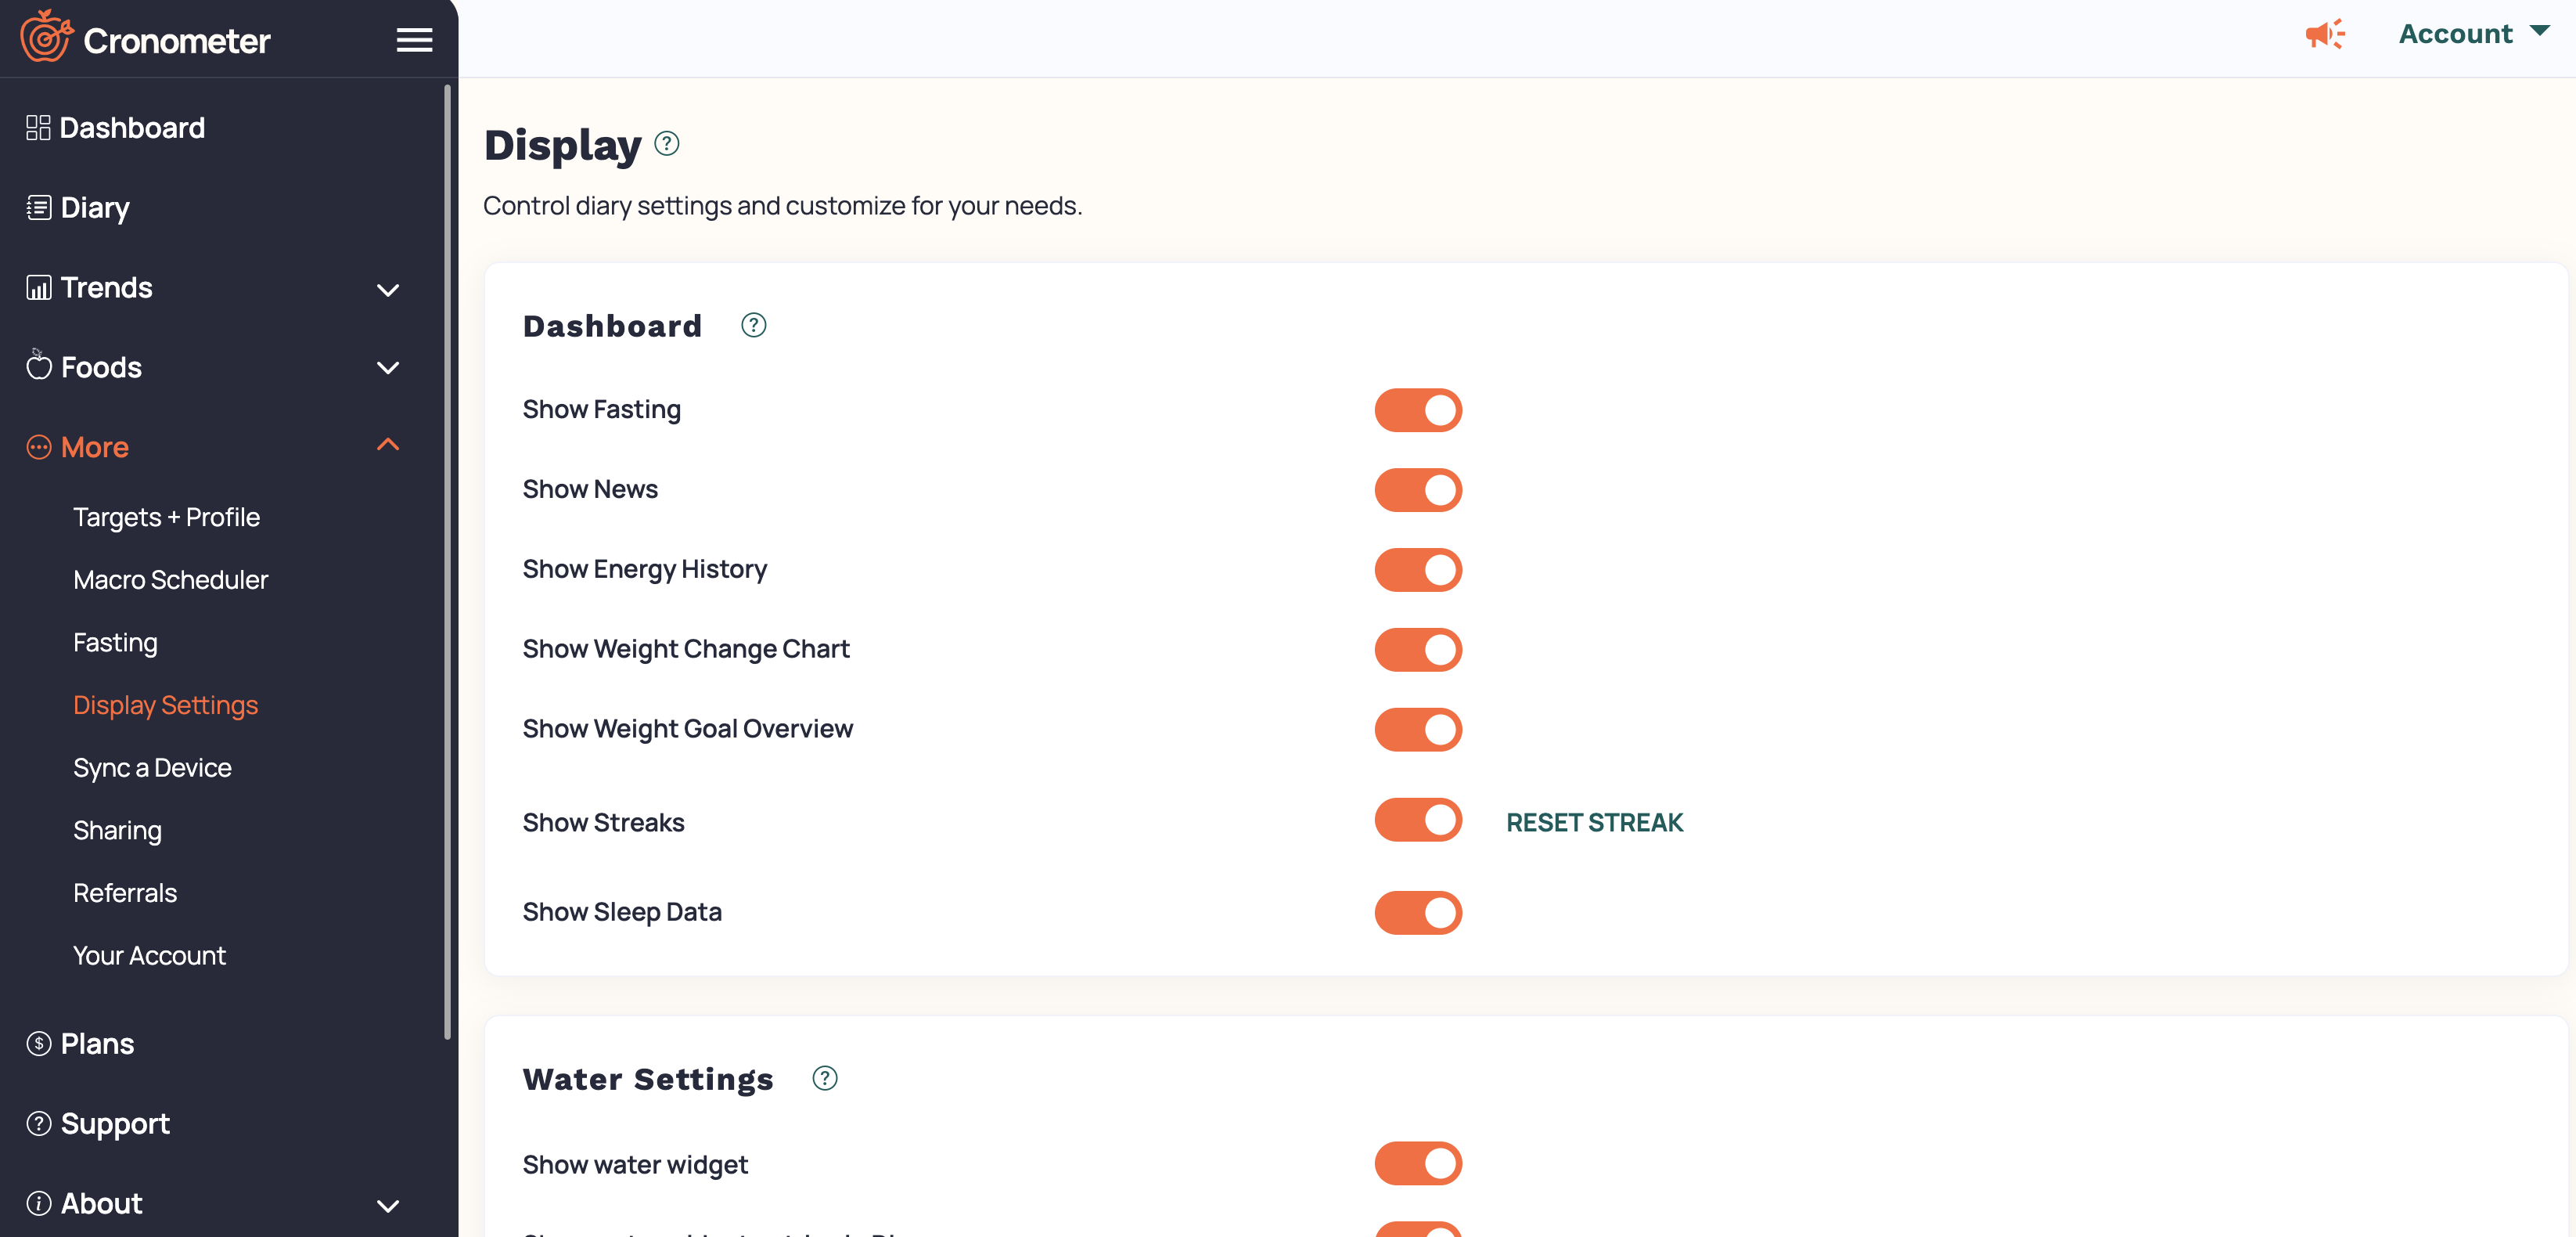Turn off Show Fasting toggle
This screenshot has height=1237, width=2576.
click(x=1418, y=410)
